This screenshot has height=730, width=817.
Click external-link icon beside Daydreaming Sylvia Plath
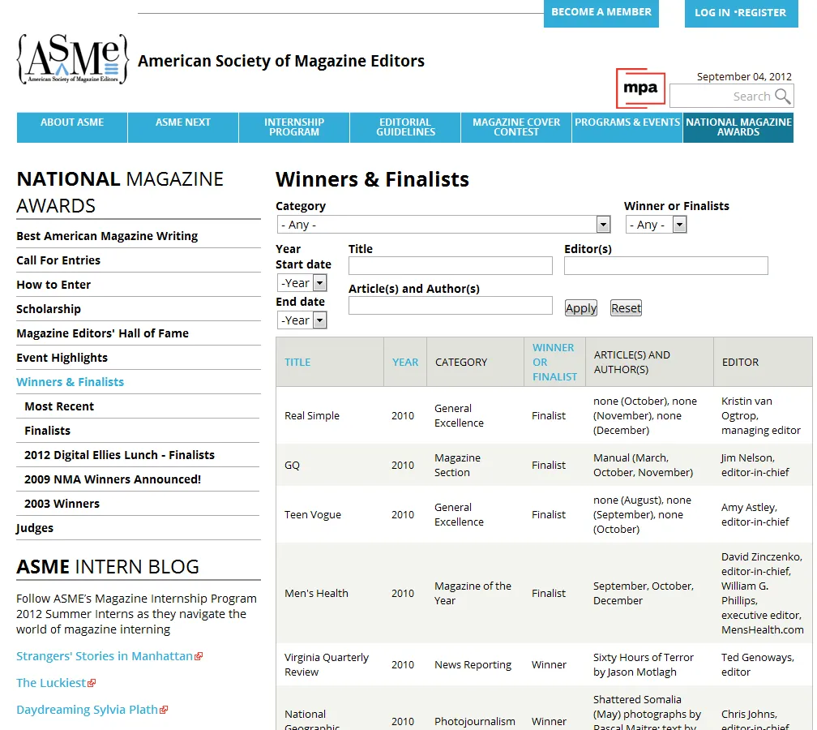coord(164,710)
